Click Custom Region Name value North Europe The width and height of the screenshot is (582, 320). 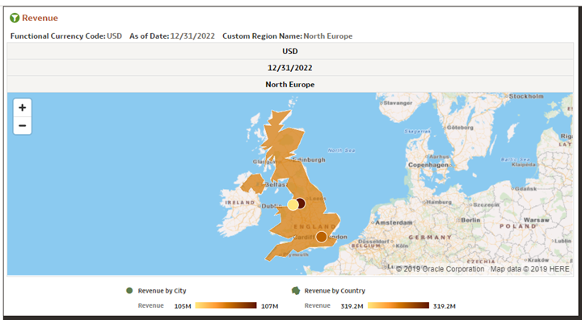pos(327,36)
